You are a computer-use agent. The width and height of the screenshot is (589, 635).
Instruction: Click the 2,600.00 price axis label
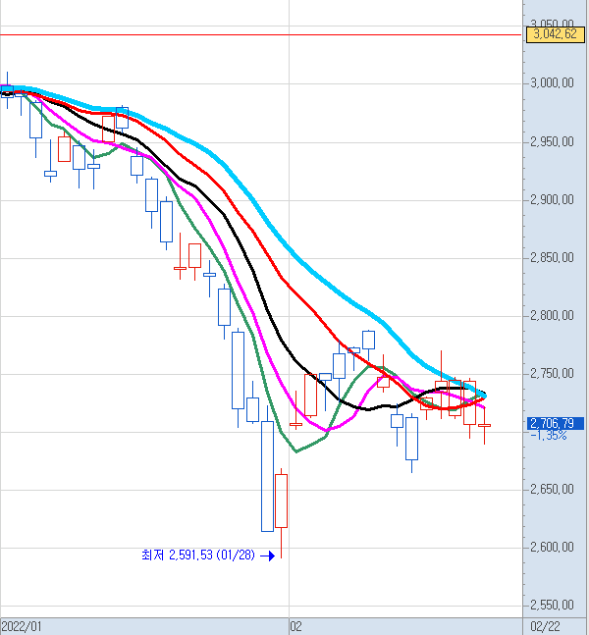click(x=552, y=547)
